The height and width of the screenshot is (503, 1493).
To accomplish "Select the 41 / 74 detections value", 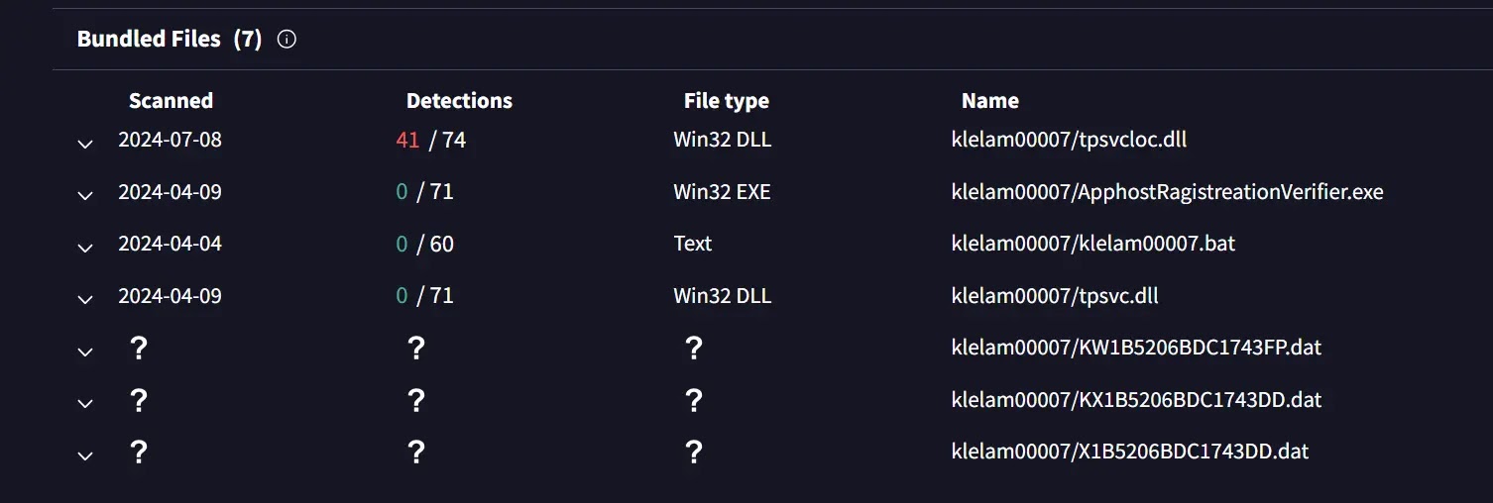I will (430, 140).
